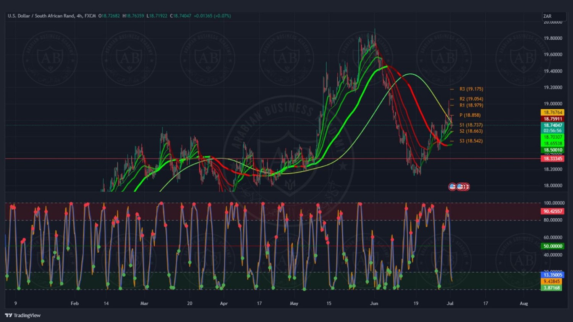This screenshot has width=573, height=322.
Task: Select the R3 (19.175) pivot label
Action: tap(471, 89)
